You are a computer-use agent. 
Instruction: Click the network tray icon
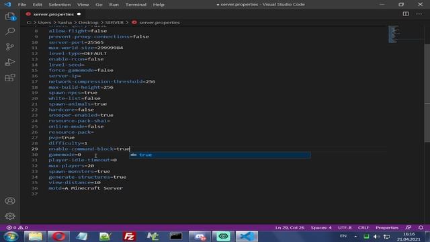click(387, 237)
